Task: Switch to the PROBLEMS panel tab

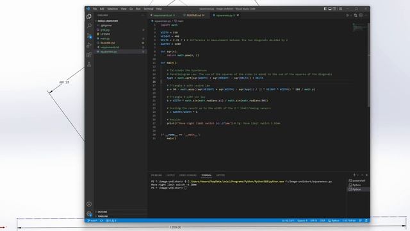Action: [156, 175]
